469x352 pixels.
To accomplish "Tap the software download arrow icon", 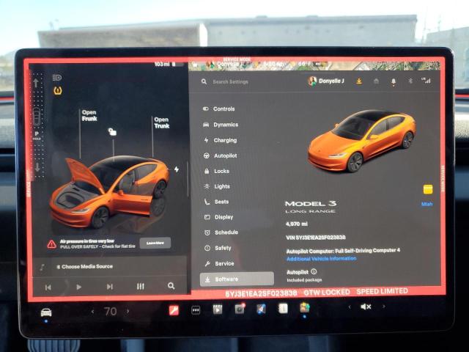I will pyautogui.click(x=359, y=81).
